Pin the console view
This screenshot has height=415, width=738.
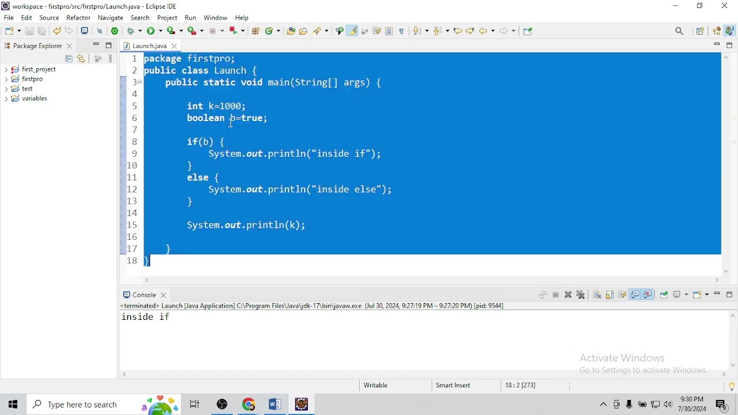(665, 296)
